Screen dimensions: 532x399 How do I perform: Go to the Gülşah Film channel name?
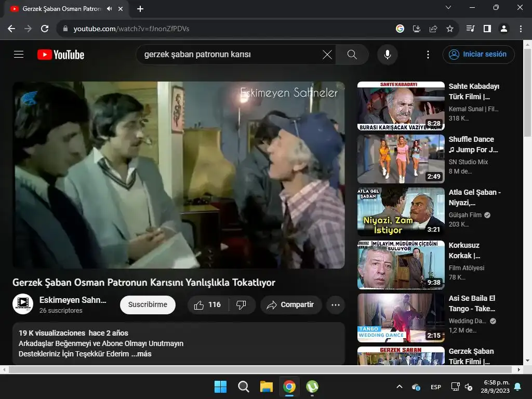click(465, 215)
